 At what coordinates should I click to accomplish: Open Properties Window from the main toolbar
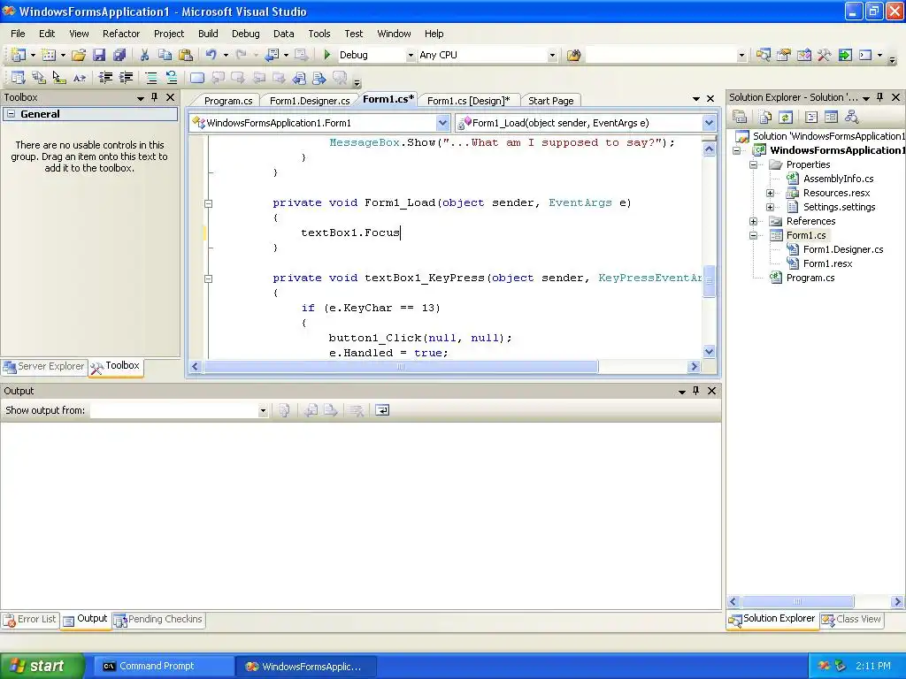[x=784, y=55]
